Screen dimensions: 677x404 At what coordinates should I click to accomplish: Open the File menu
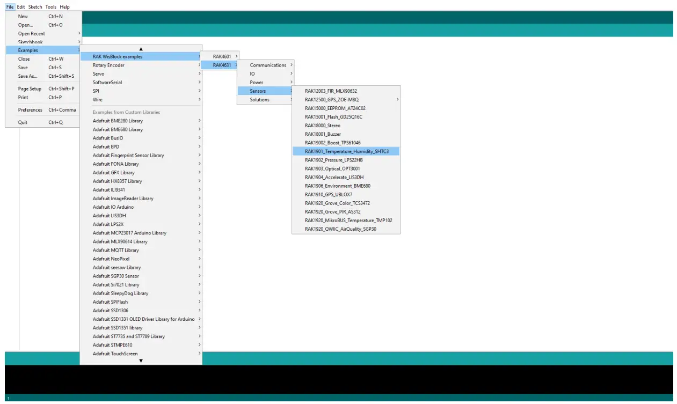click(x=10, y=7)
